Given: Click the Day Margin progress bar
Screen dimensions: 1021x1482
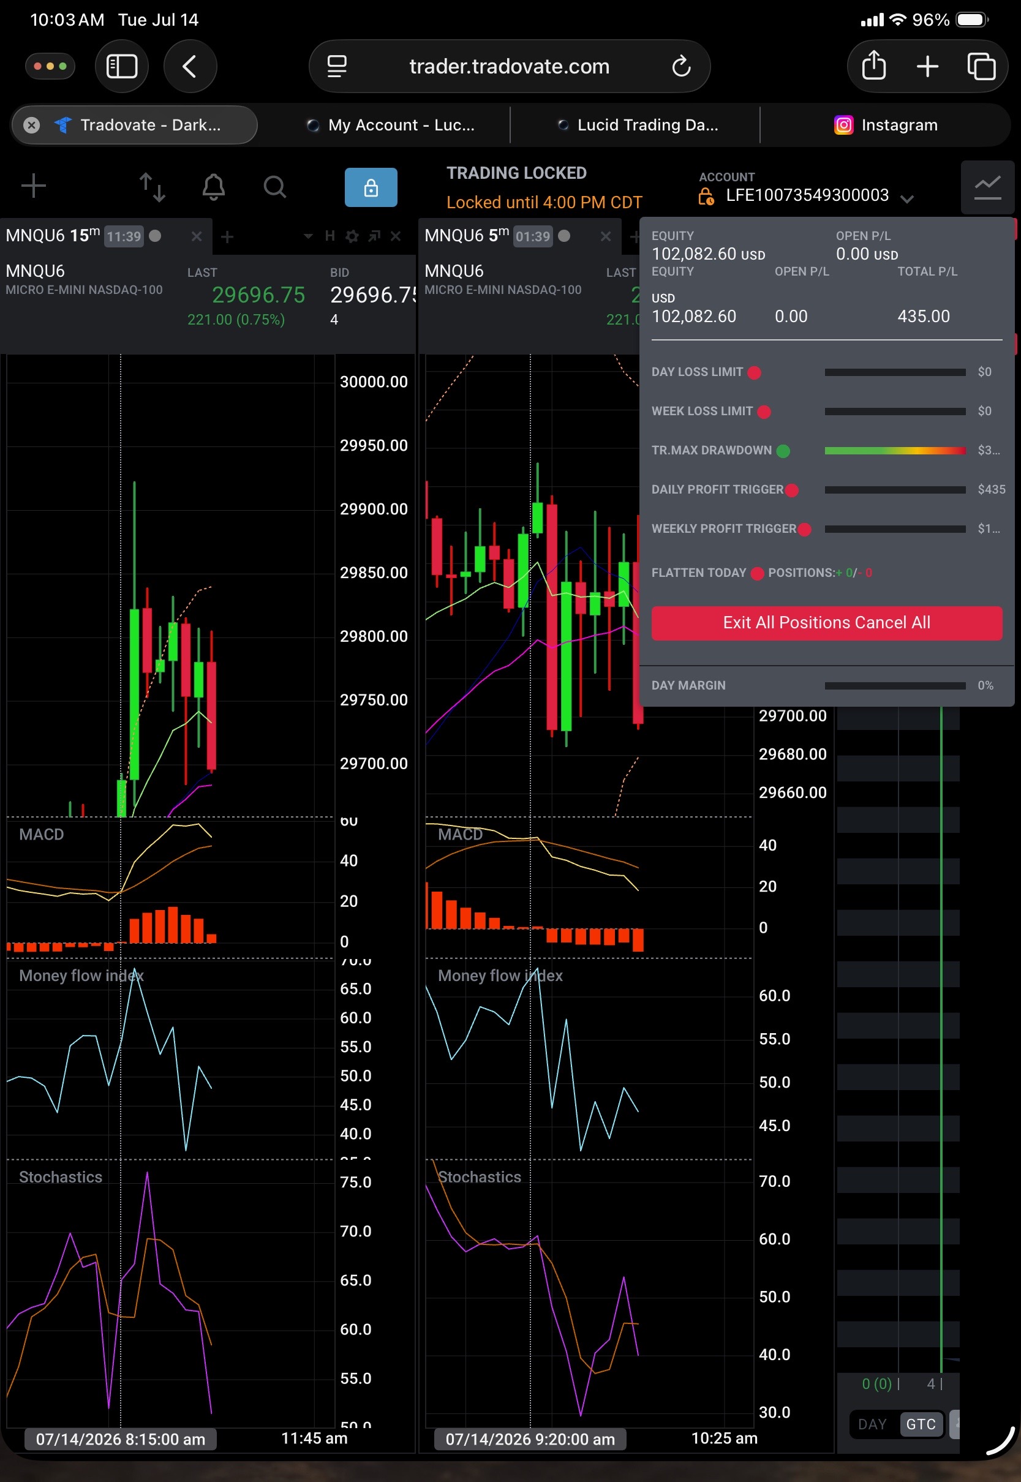Looking at the screenshot, I should (x=895, y=686).
